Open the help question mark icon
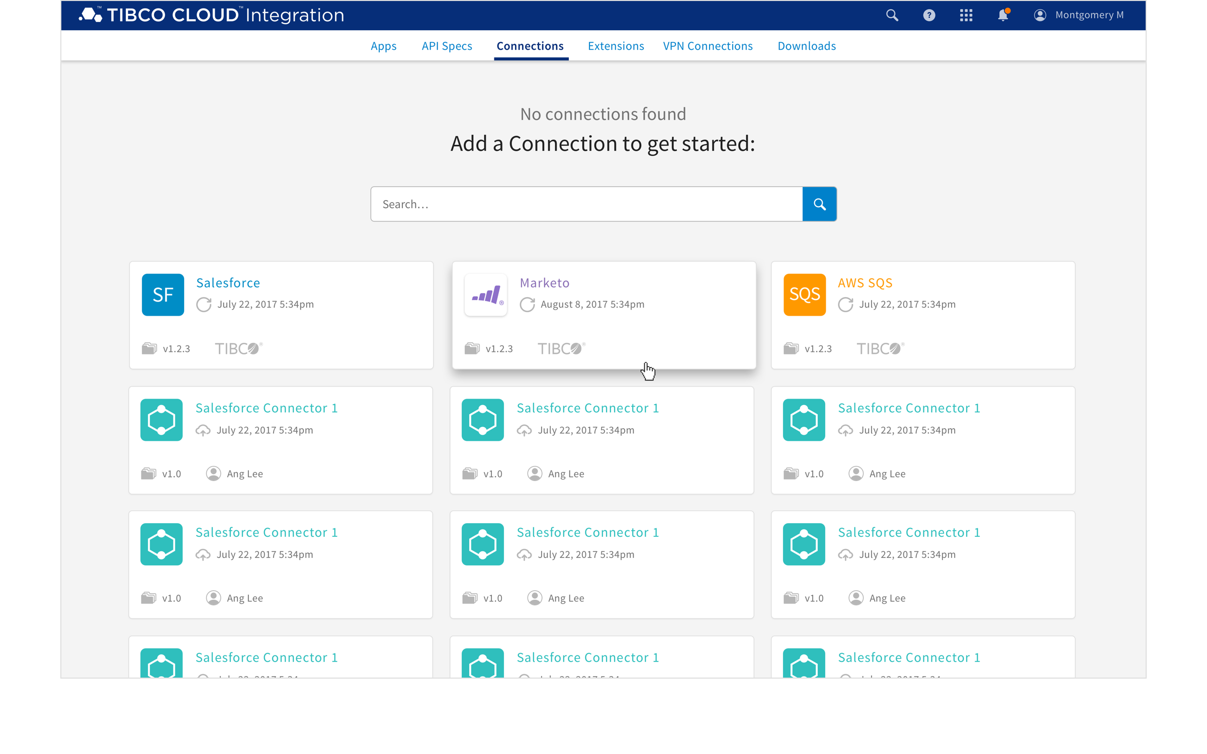The image size is (1207, 754). pyautogui.click(x=929, y=15)
